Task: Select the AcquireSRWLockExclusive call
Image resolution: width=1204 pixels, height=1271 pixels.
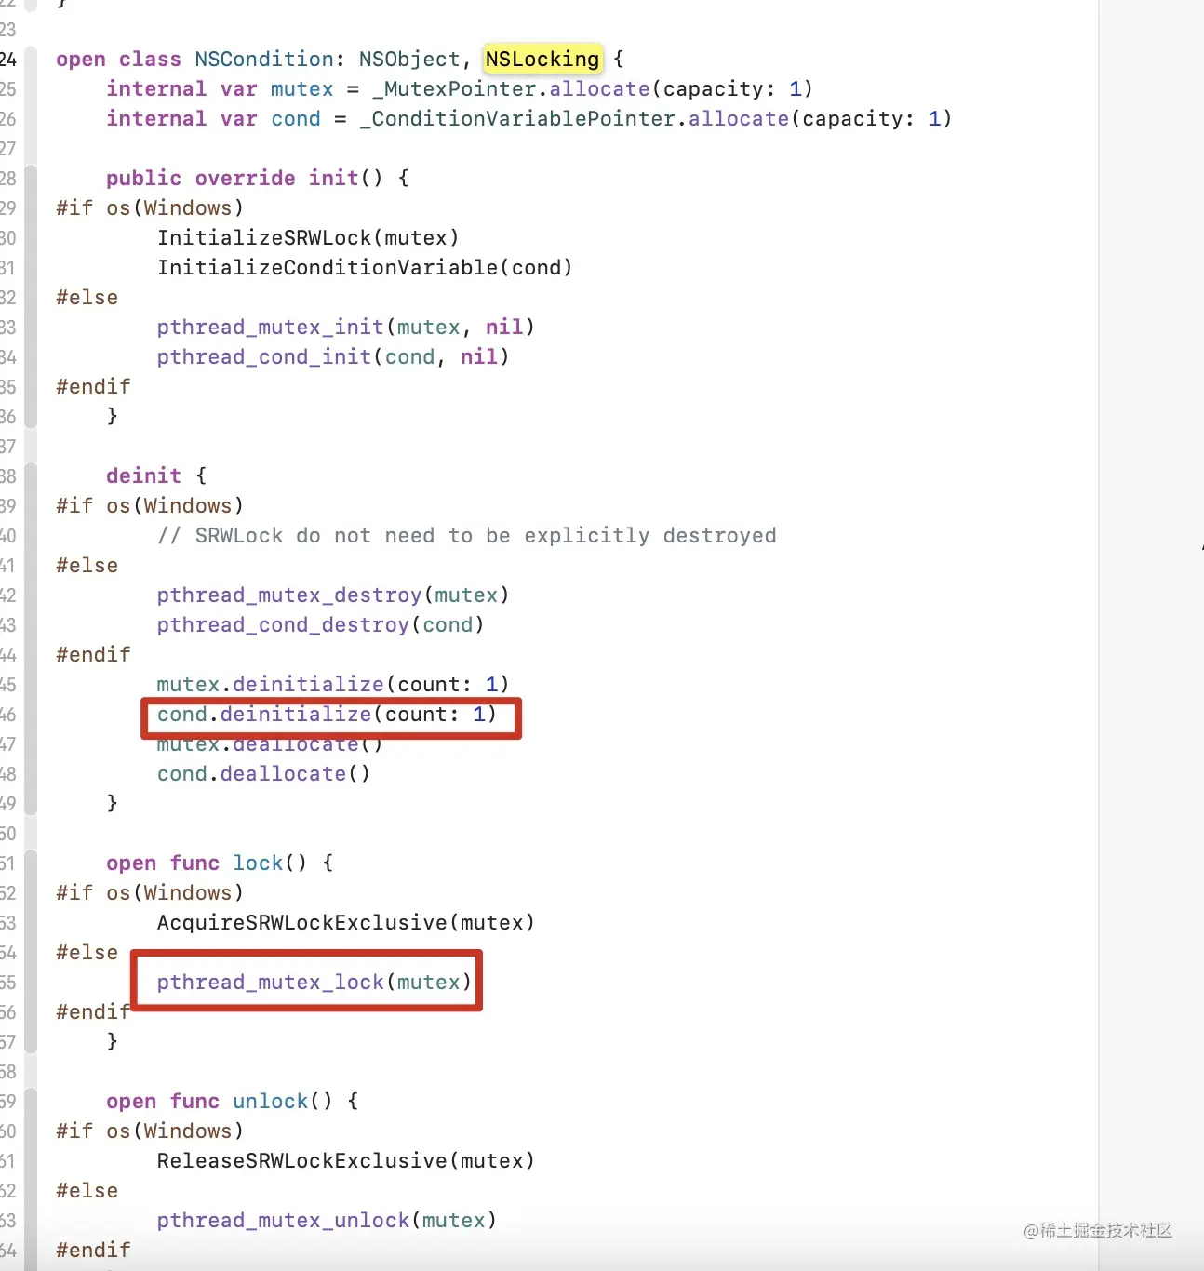Action: pos(346,922)
